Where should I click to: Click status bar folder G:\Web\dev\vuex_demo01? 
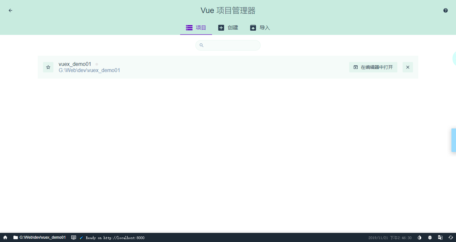pos(39,238)
